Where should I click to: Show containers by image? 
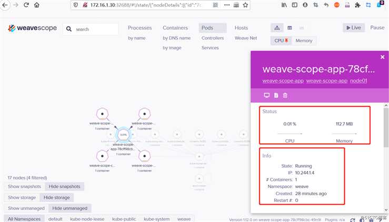pos(172,48)
